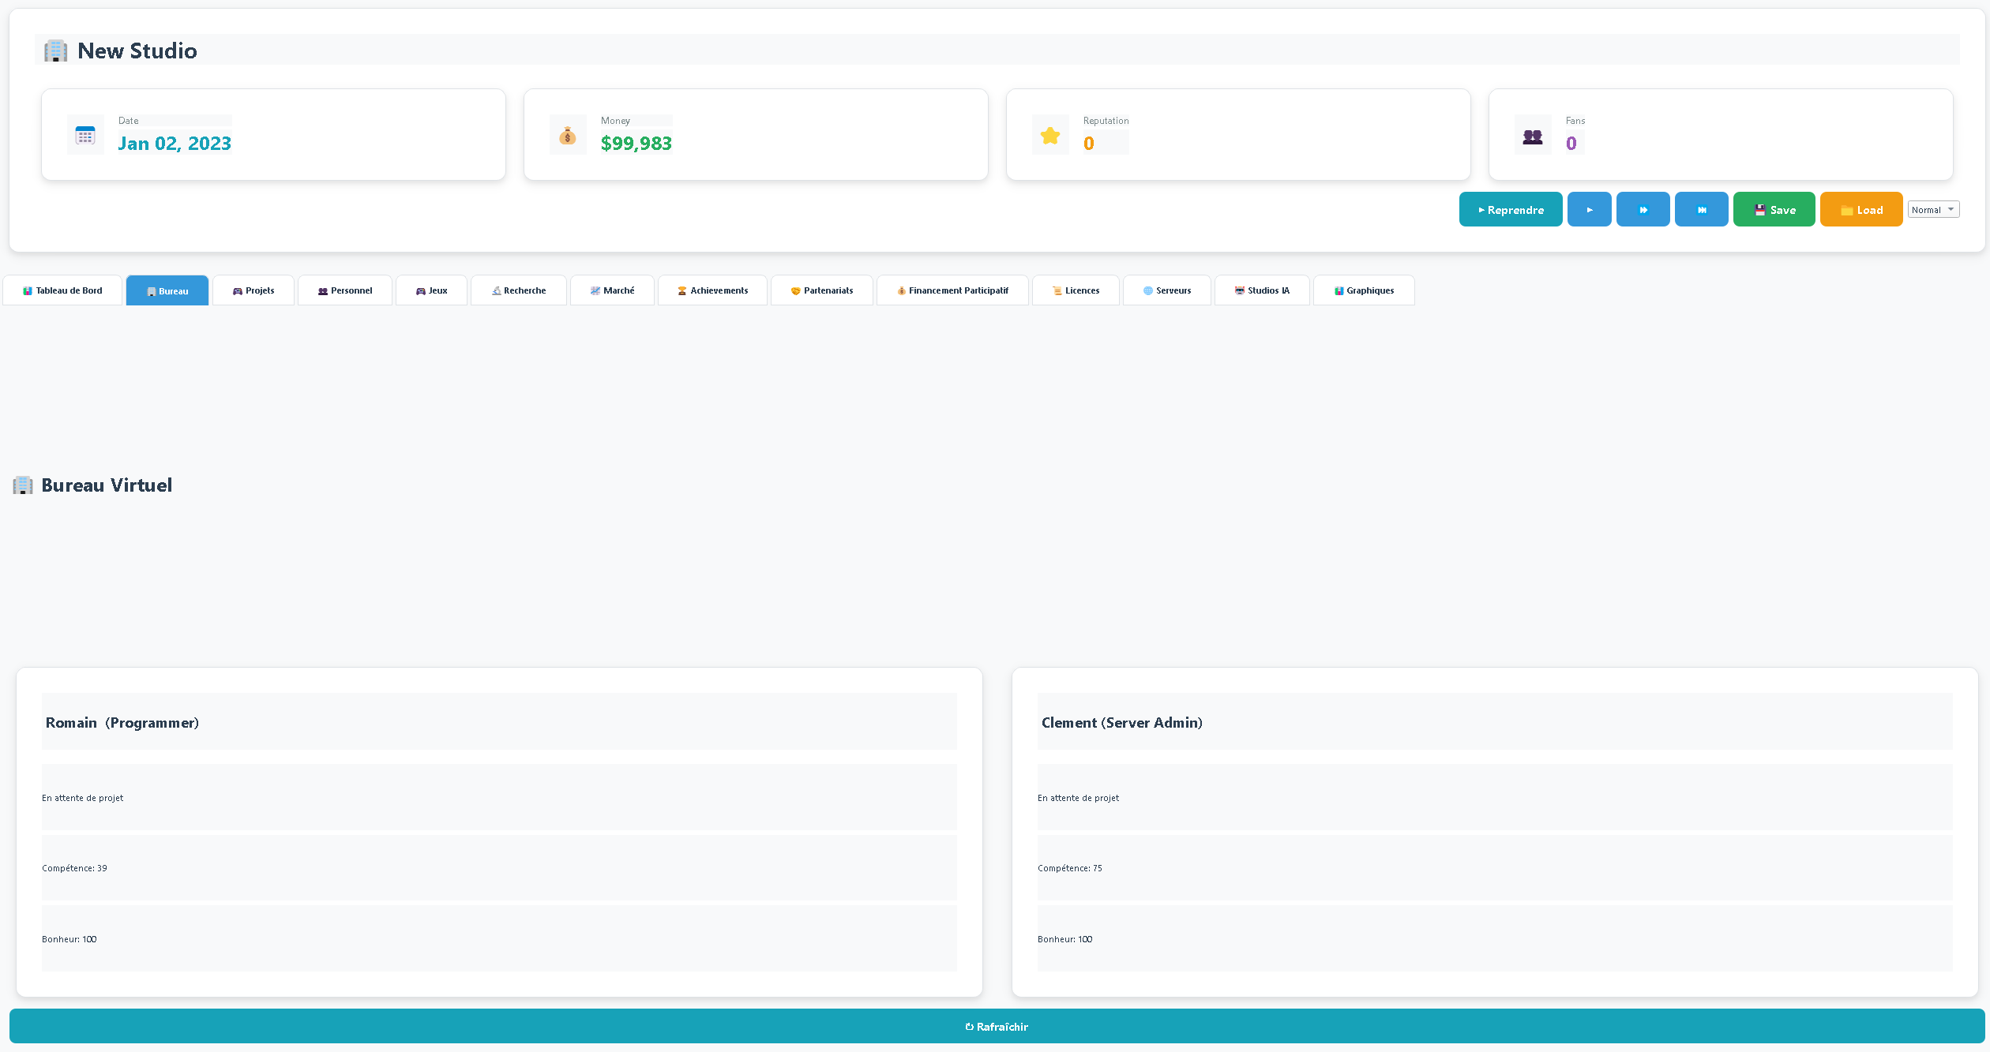1990x1052 pixels.
Task: Click the floppy disk icon on the Save button
Action: [x=1760, y=209]
